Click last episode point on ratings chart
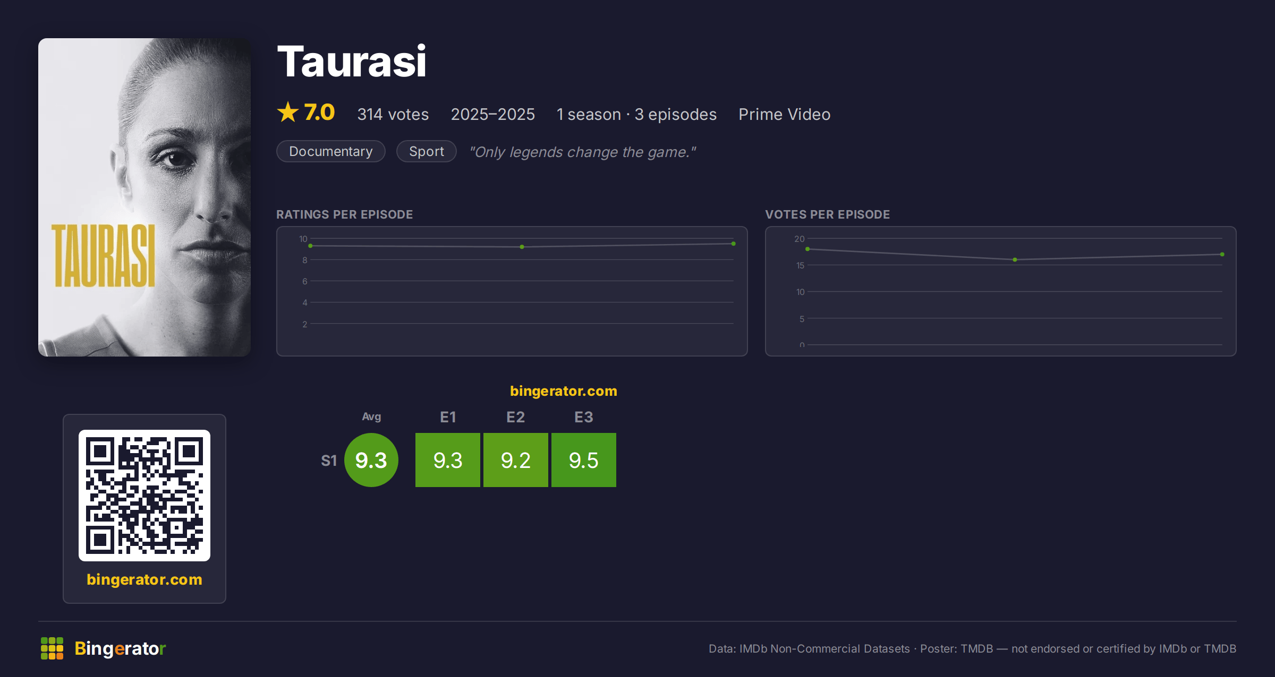 pos(734,244)
